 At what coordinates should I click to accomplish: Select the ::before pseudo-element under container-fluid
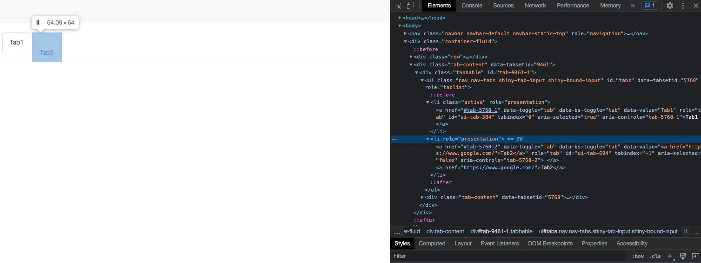tap(426, 49)
